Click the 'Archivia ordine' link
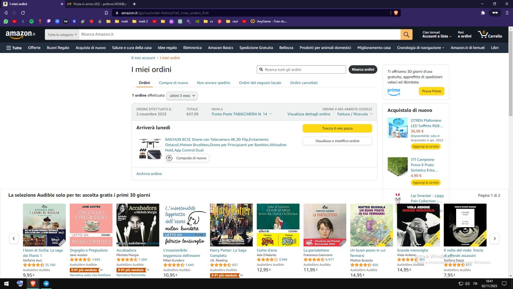 [x=149, y=174]
